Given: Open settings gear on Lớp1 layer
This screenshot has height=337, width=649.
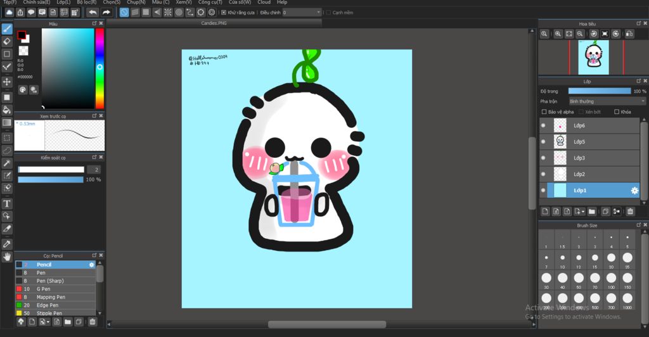Looking at the screenshot, I should pyautogui.click(x=634, y=191).
